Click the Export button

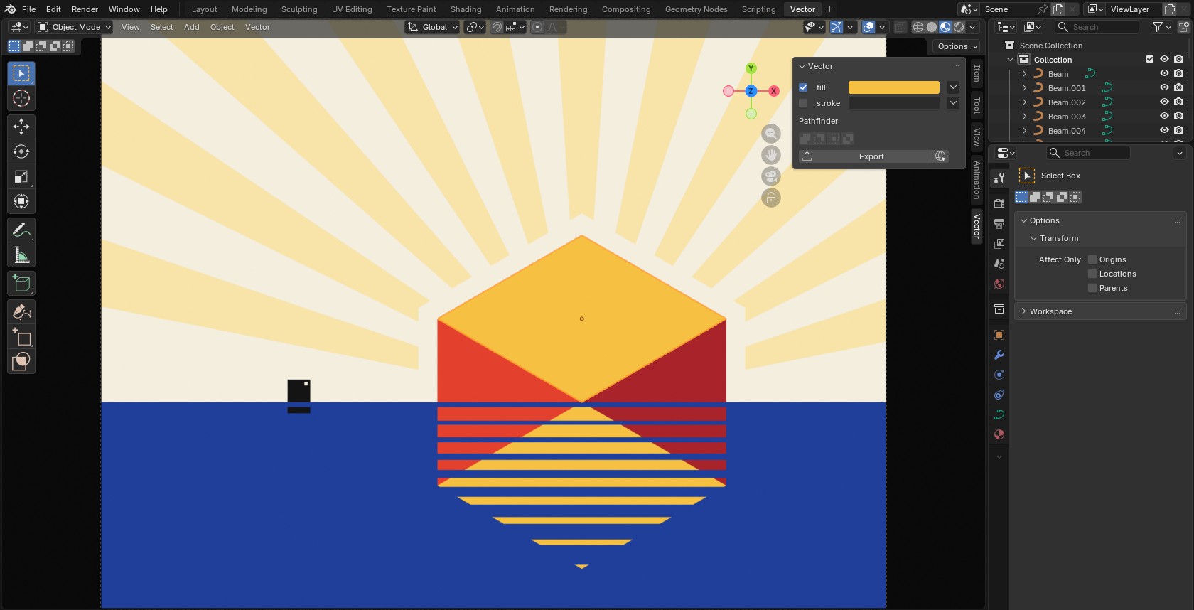865,156
